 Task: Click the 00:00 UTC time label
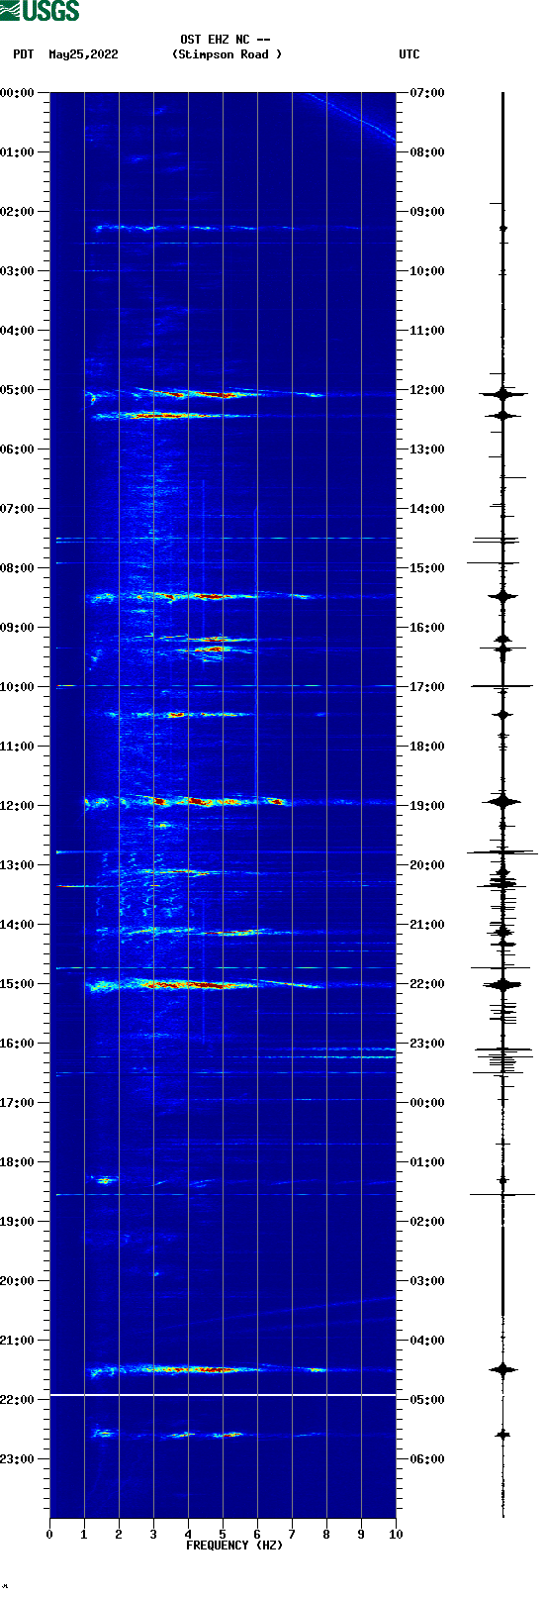427,1103
